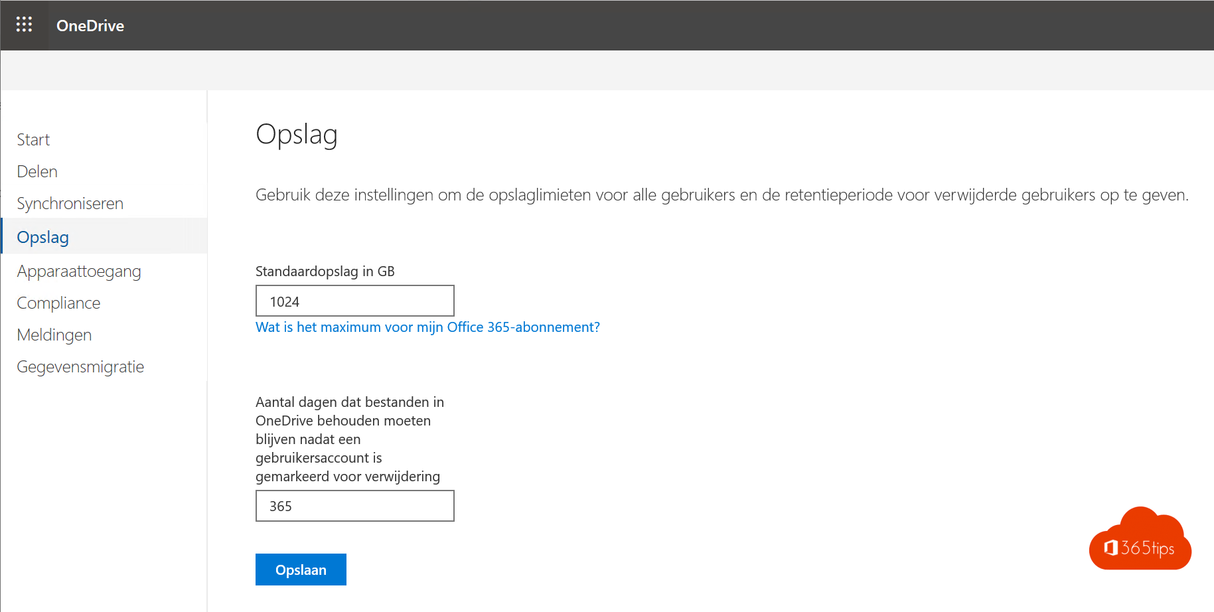Open the Delen settings page
This screenshot has width=1214, height=612.
pyautogui.click(x=37, y=172)
